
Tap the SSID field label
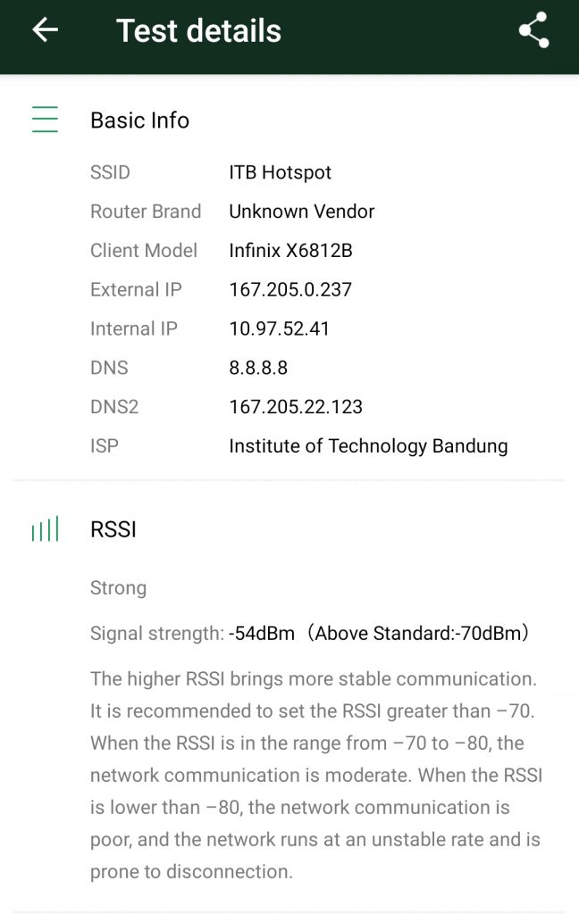coord(110,172)
